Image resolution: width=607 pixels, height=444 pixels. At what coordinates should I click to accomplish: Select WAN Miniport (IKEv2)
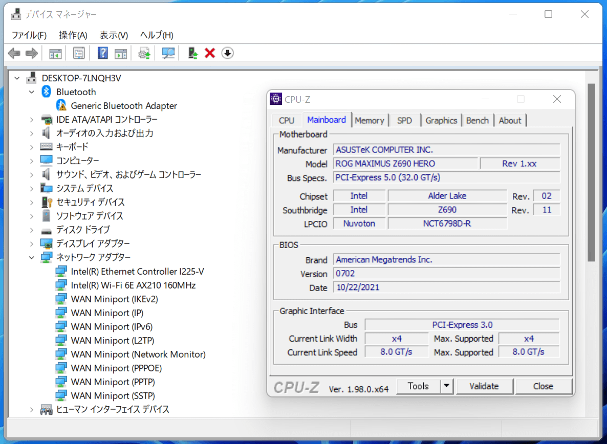pyautogui.click(x=114, y=299)
